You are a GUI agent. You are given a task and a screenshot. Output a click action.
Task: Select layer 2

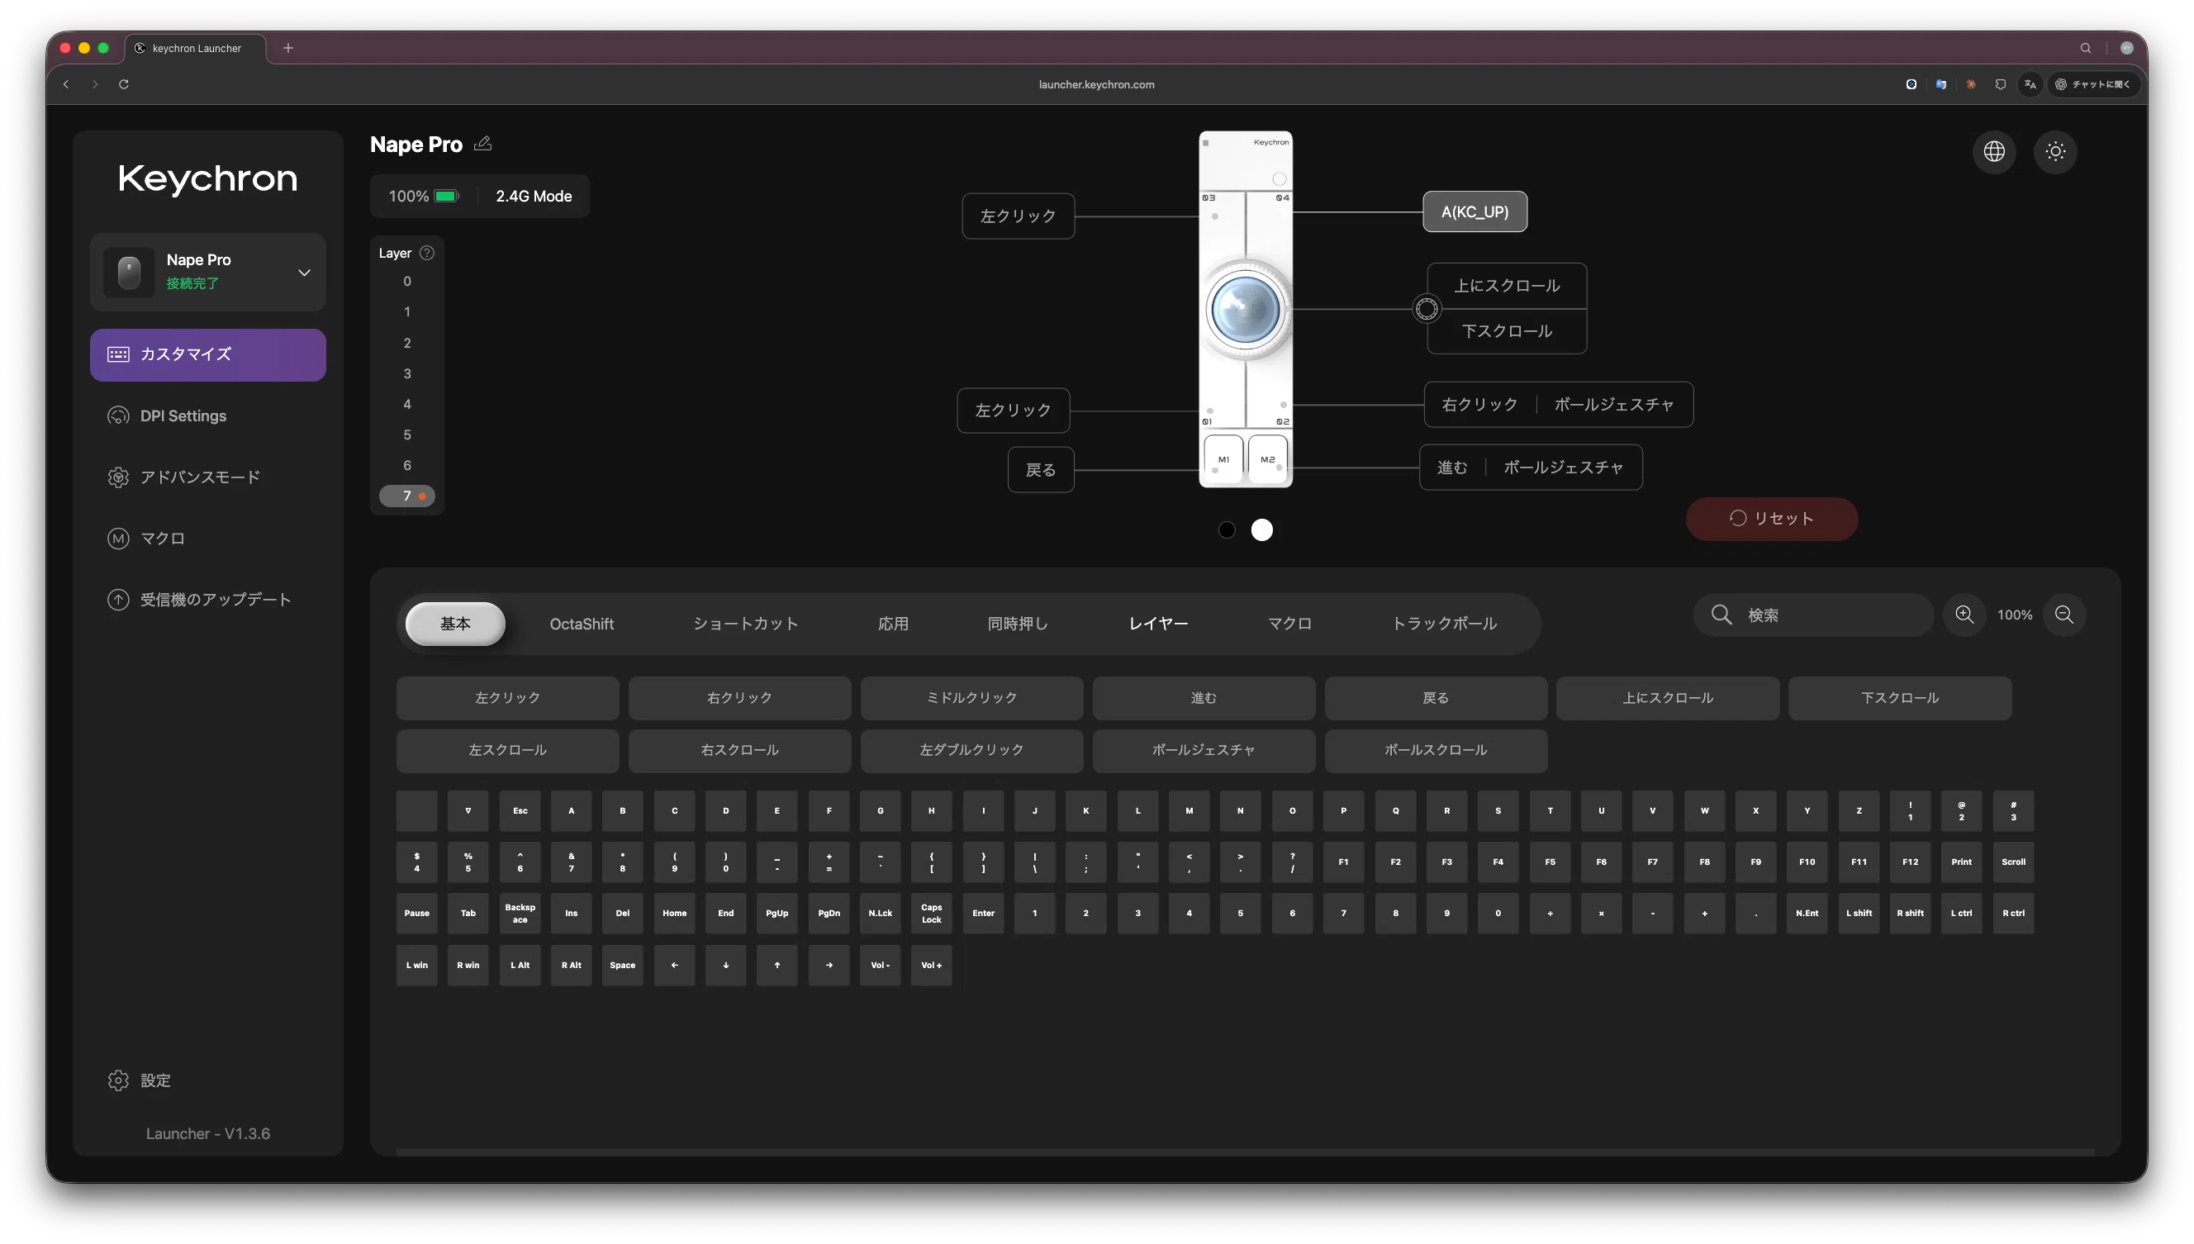407,343
